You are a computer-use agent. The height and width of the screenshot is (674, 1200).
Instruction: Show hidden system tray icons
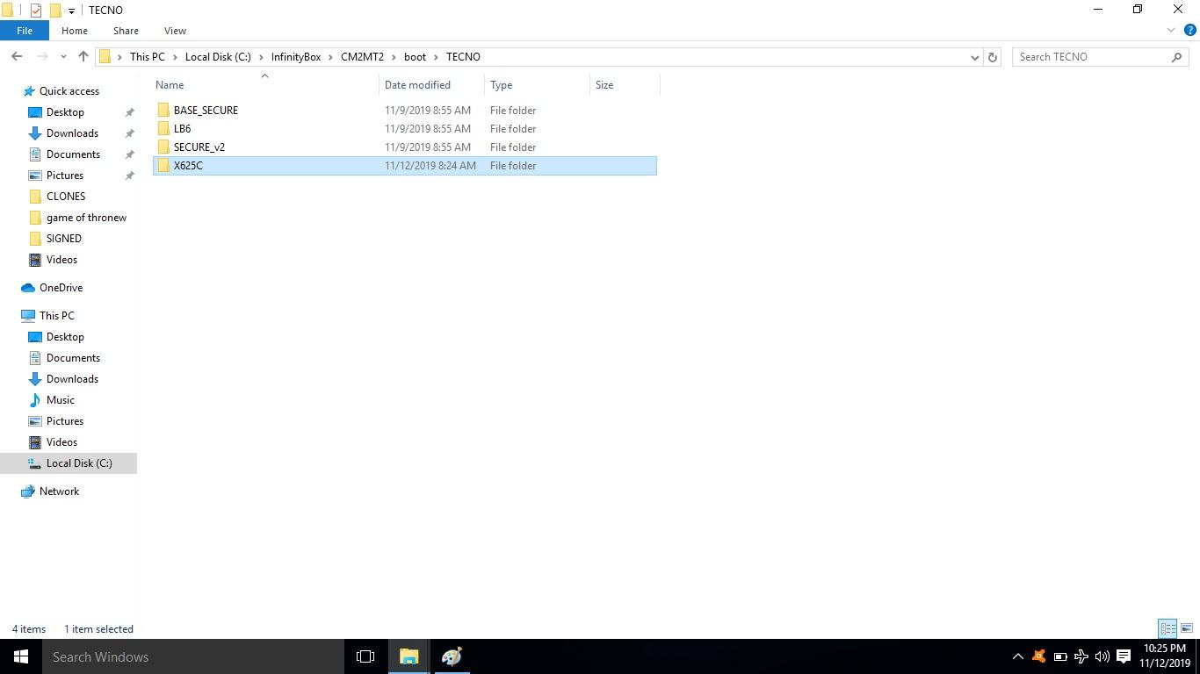(x=1017, y=656)
